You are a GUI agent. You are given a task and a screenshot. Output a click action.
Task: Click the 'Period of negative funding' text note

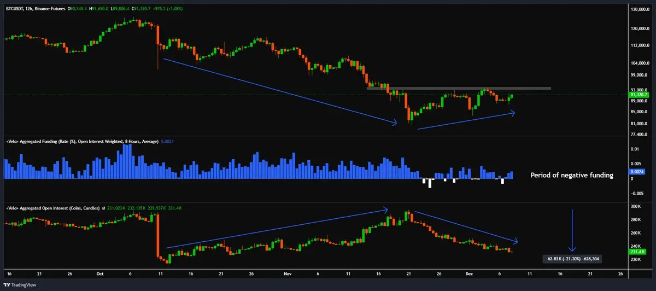(x=572, y=176)
